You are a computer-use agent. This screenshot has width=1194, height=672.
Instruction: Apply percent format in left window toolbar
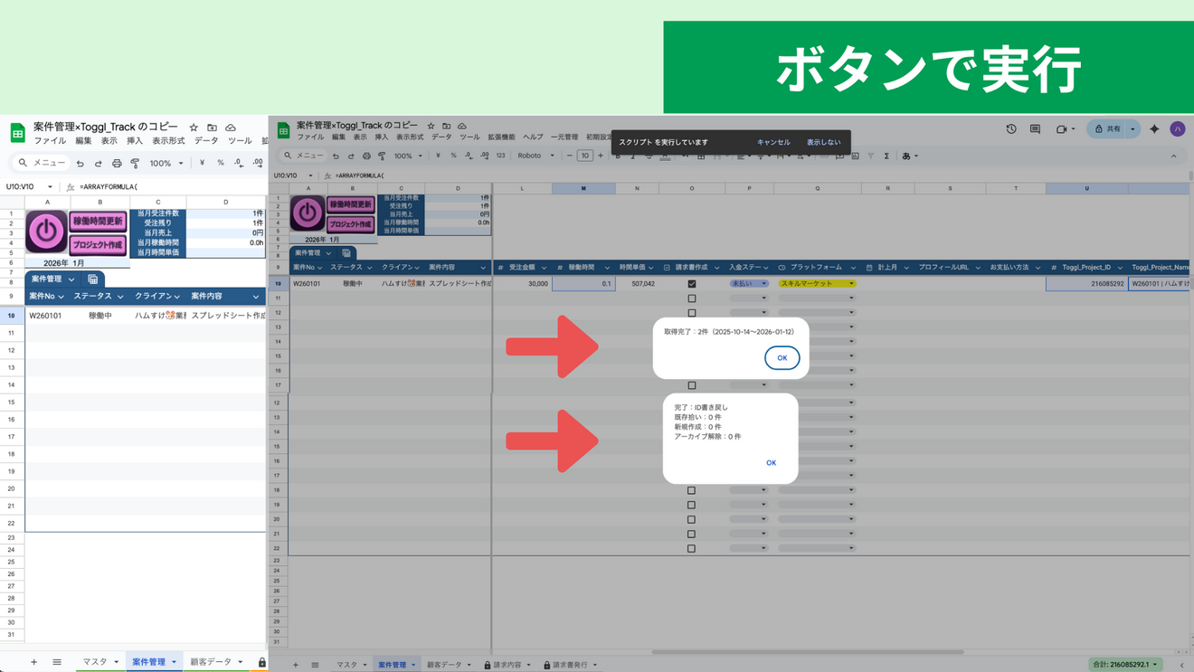pos(220,164)
